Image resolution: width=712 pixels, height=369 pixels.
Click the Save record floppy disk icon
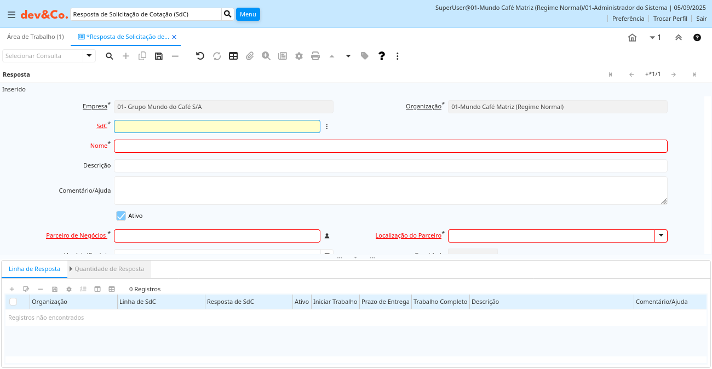(159, 56)
